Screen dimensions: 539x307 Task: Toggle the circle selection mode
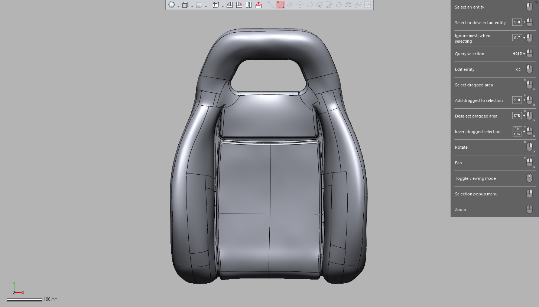click(290, 5)
